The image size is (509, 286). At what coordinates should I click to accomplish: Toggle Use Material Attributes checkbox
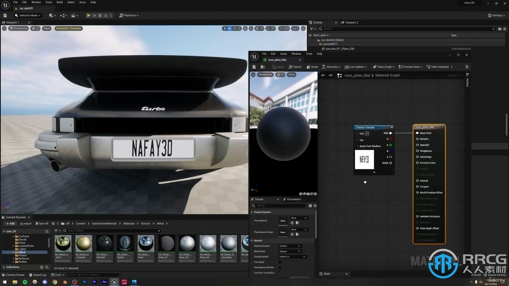pyautogui.click(x=280, y=267)
